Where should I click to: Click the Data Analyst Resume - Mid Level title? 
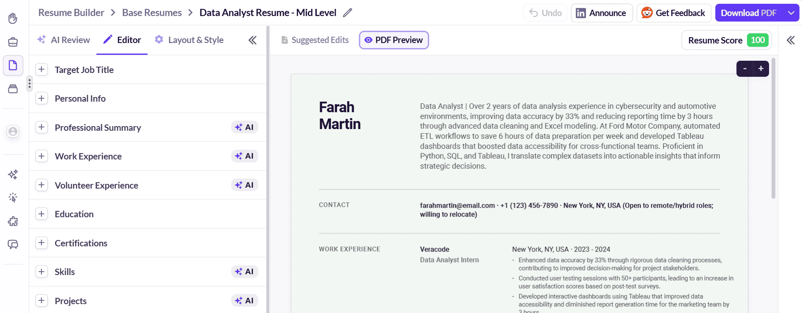[x=268, y=13]
